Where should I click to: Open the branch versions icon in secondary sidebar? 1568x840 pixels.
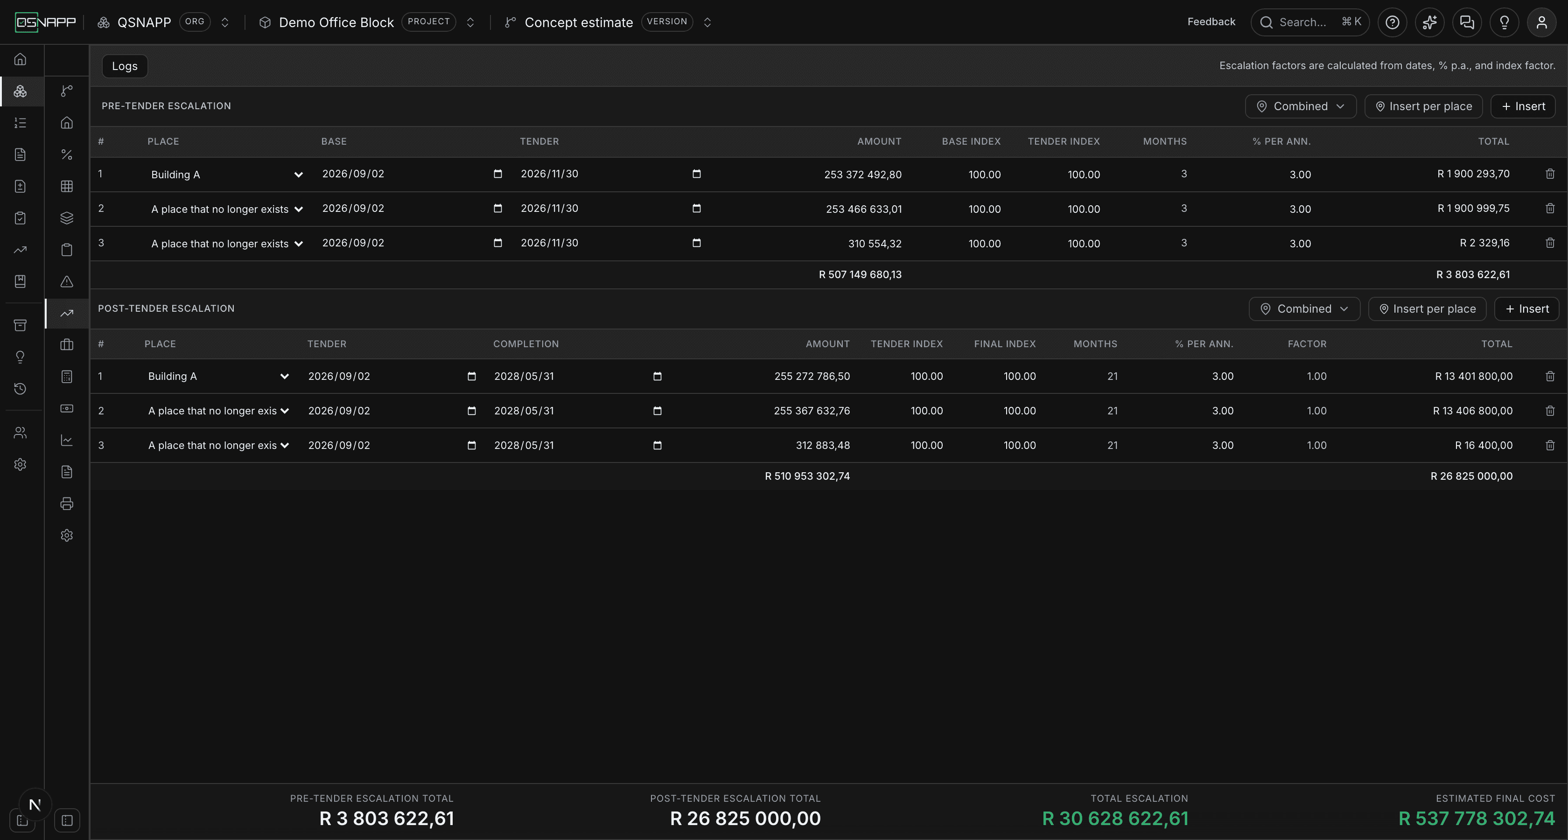click(x=67, y=91)
